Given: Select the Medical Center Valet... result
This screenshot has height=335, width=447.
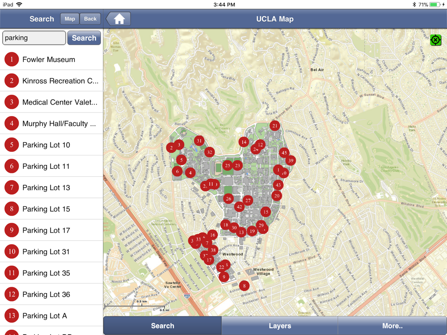Looking at the screenshot, I should (x=51, y=102).
